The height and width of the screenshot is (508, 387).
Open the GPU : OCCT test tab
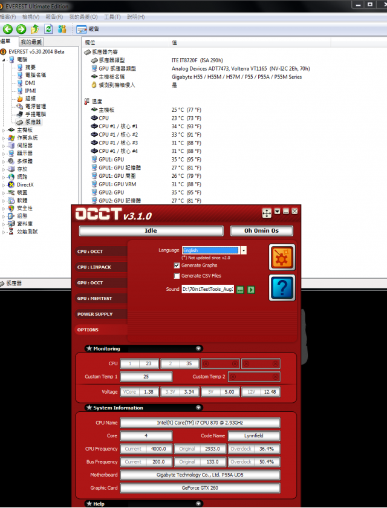[102, 282]
